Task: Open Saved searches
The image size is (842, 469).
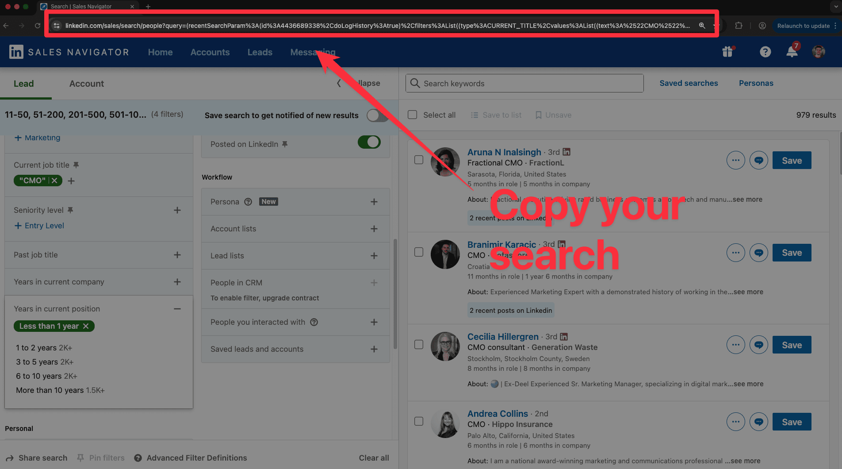Action: [x=689, y=83]
